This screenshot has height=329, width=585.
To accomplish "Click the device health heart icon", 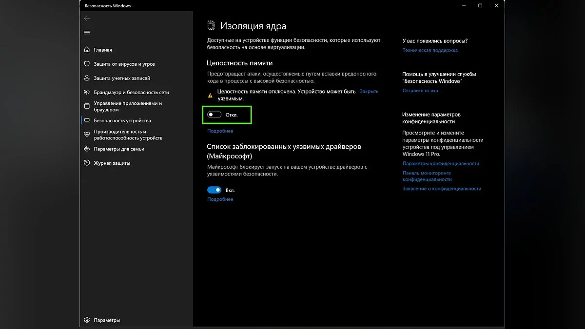I will pos(87,134).
